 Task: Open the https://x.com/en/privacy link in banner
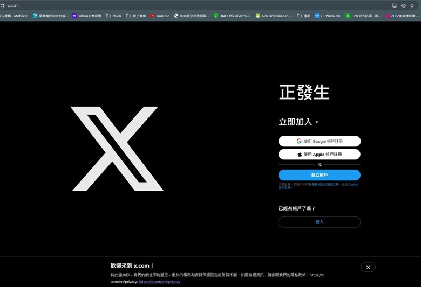pyautogui.click(x=159, y=282)
